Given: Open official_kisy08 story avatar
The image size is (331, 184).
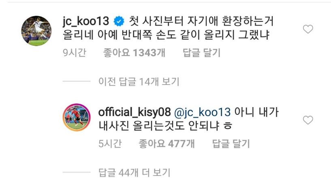Looking at the screenshot, I should click(x=77, y=117).
